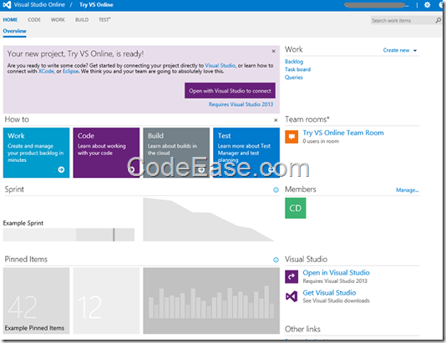Click the Example Sprint label

(23, 223)
